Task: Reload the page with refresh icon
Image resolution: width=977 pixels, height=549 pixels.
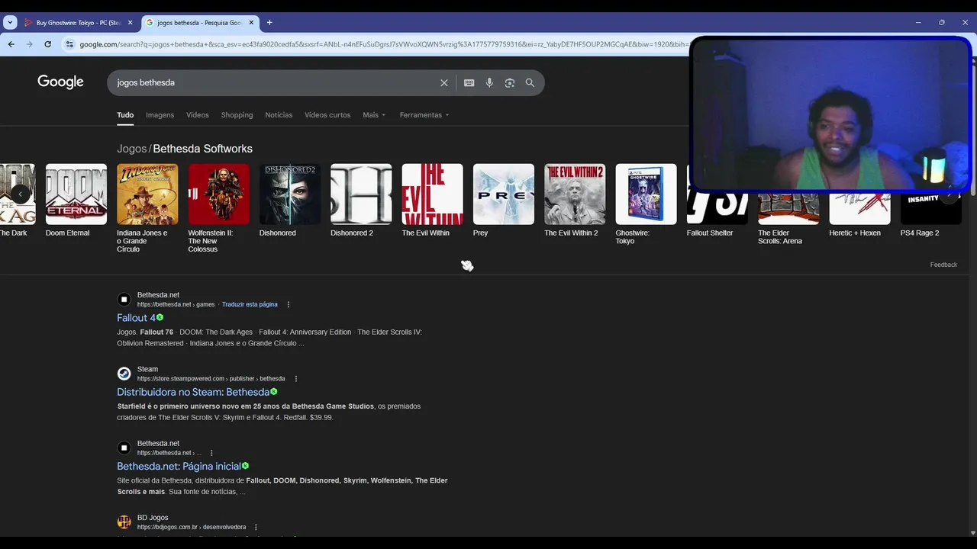Action: tap(47, 44)
